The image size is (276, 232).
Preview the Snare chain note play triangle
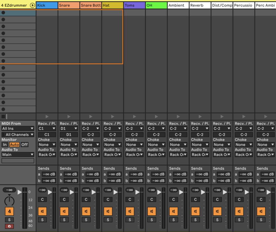tap(69, 116)
